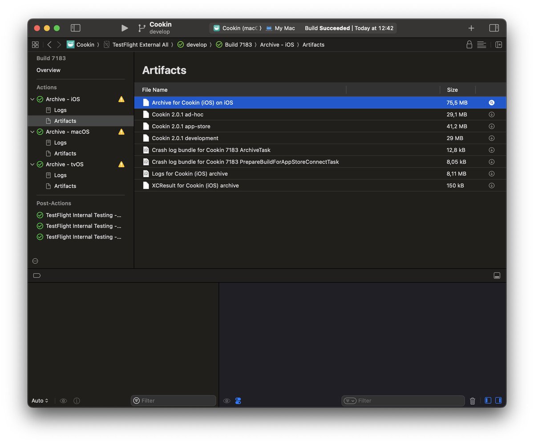
Task: Download Cookin 2.0.1 app-store artifact
Action: 491,126
